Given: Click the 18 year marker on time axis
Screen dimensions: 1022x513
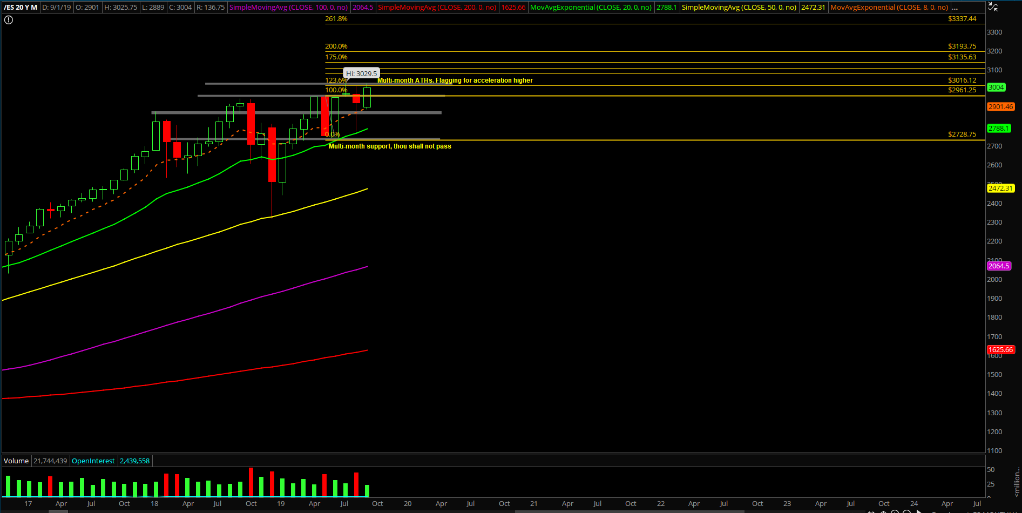Looking at the screenshot, I should point(154,504).
